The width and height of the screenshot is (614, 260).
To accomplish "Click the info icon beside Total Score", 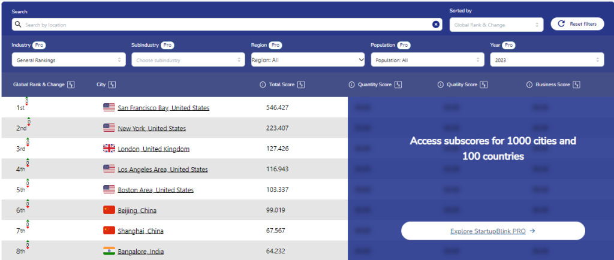I will [263, 85].
